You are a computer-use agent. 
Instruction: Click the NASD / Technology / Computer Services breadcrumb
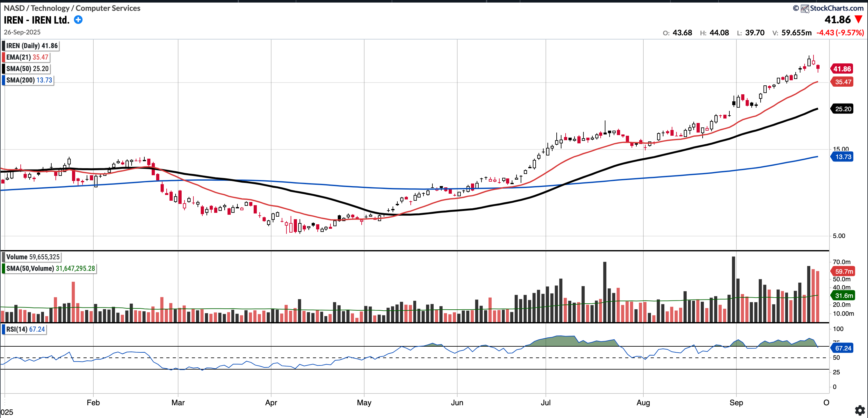[72, 8]
